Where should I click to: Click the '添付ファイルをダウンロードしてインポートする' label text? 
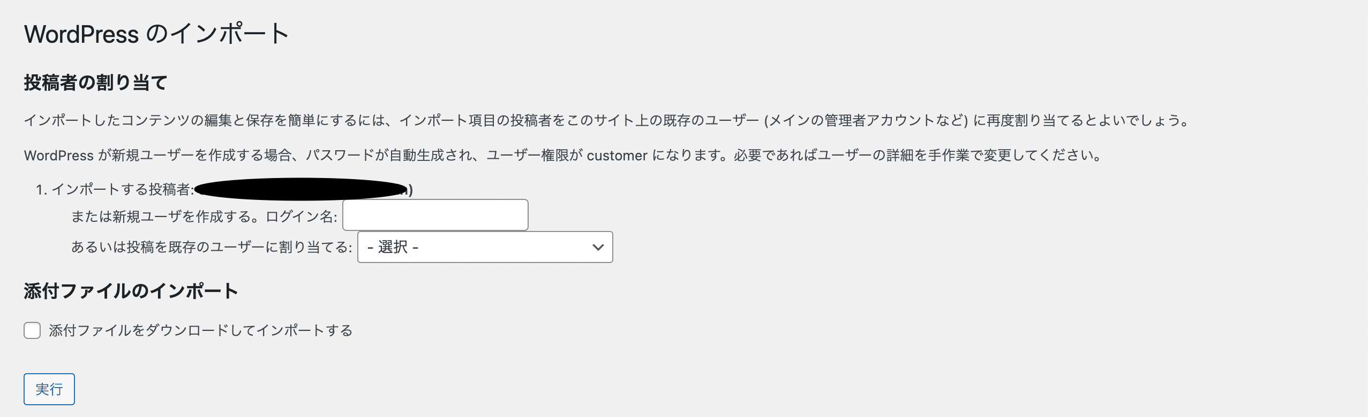[200, 330]
